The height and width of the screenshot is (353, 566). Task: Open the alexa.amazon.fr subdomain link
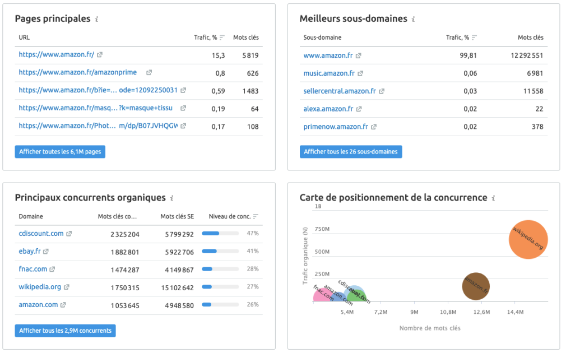(x=328, y=109)
